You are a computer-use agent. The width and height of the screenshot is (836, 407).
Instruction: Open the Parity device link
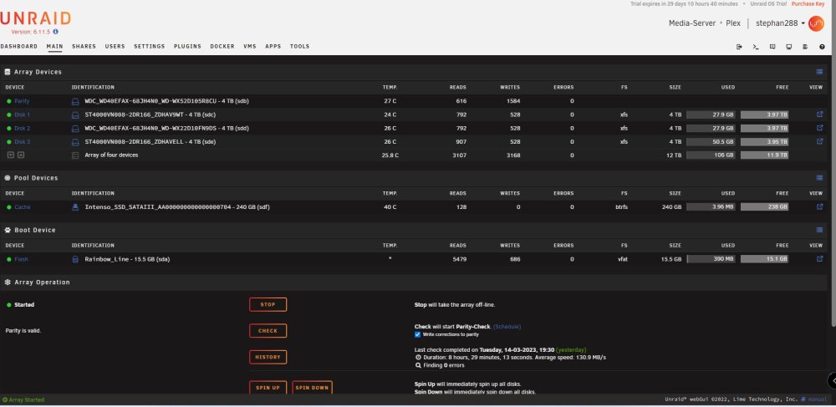[x=22, y=101]
